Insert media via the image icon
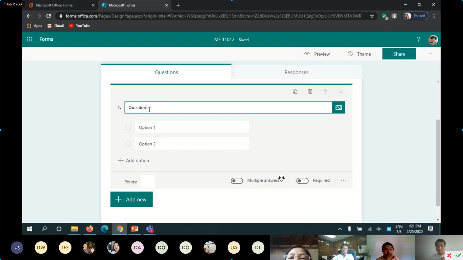This screenshot has height=260, width=463. [x=339, y=107]
